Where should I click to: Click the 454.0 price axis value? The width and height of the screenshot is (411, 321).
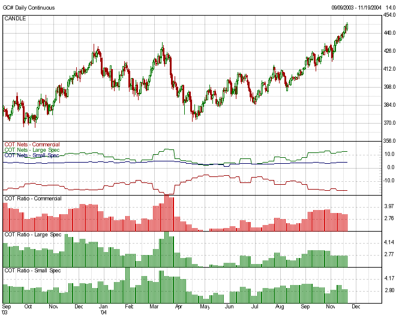pyautogui.click(x=389, y=16)
